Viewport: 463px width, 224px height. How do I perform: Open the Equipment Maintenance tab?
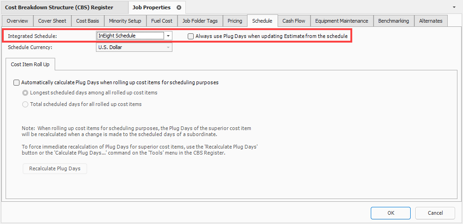click(x=342, y=21)
